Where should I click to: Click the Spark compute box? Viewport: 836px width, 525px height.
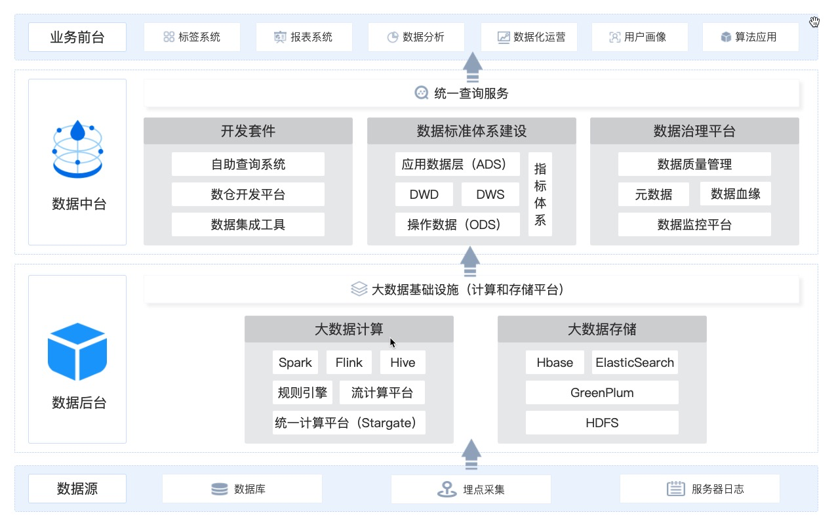pyautogui.click(x=295, y=363)
